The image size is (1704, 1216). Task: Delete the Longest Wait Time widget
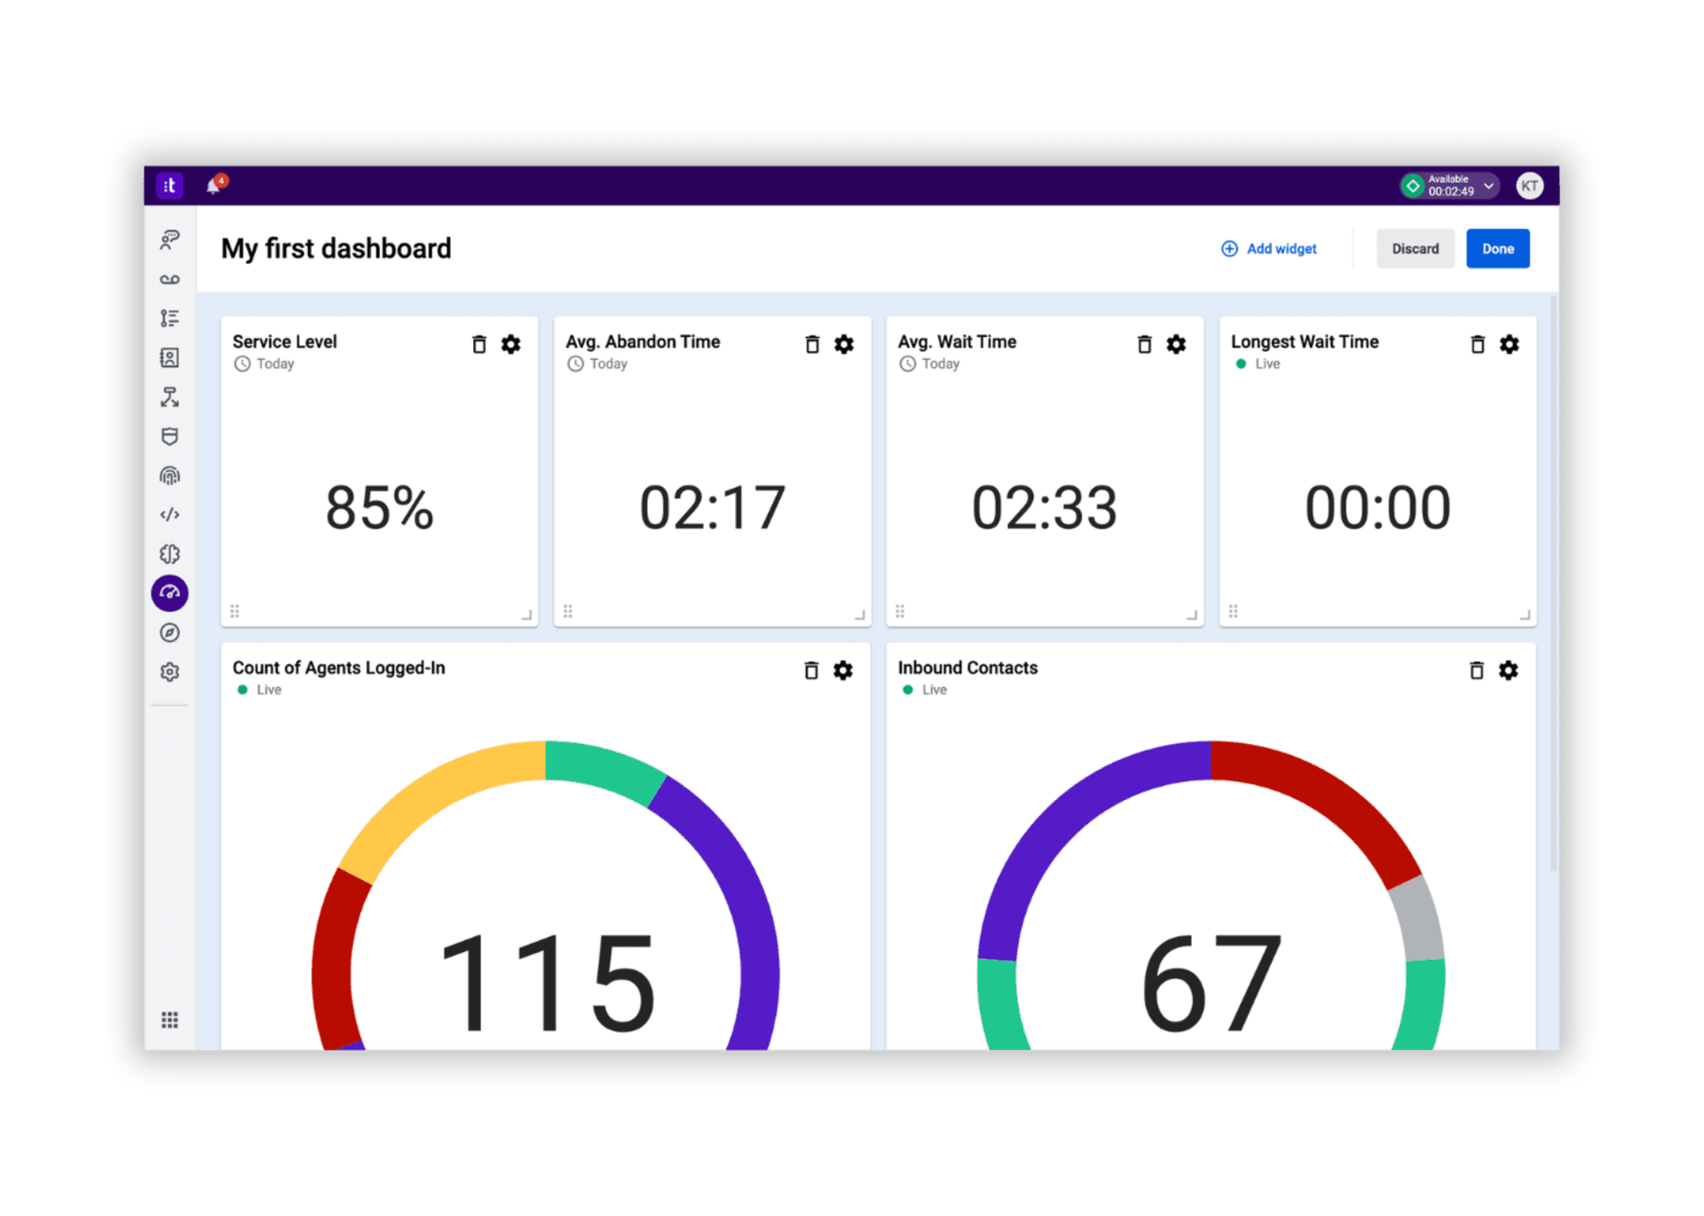coord(1478,344)
